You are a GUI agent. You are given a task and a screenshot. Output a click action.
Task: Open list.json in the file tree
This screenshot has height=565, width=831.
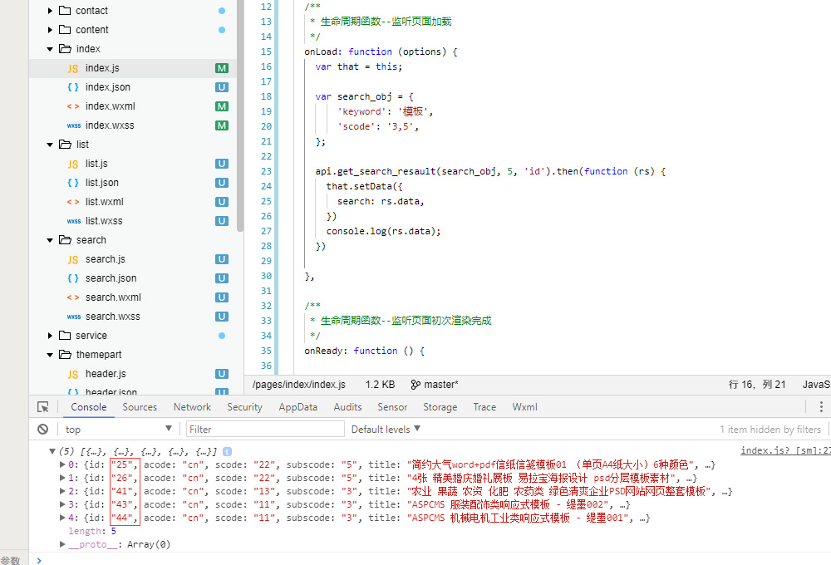[102, 183]
